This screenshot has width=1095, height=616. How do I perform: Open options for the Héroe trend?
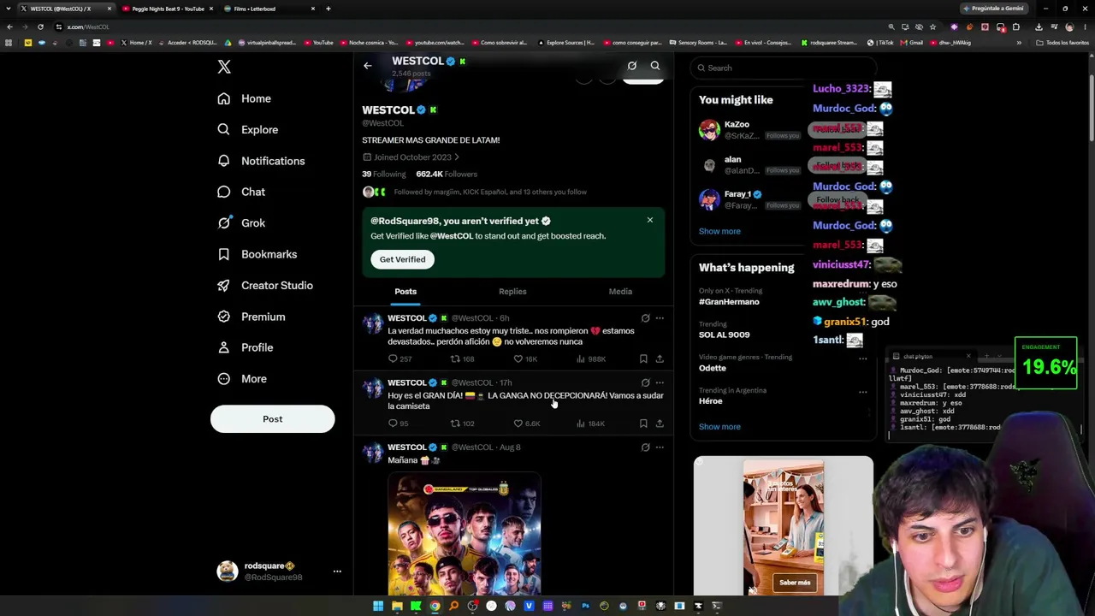(862, 392)
